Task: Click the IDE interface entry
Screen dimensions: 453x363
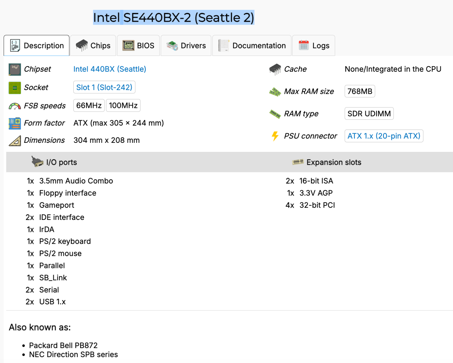Action: pyautogui.click(x=62, y=217)
